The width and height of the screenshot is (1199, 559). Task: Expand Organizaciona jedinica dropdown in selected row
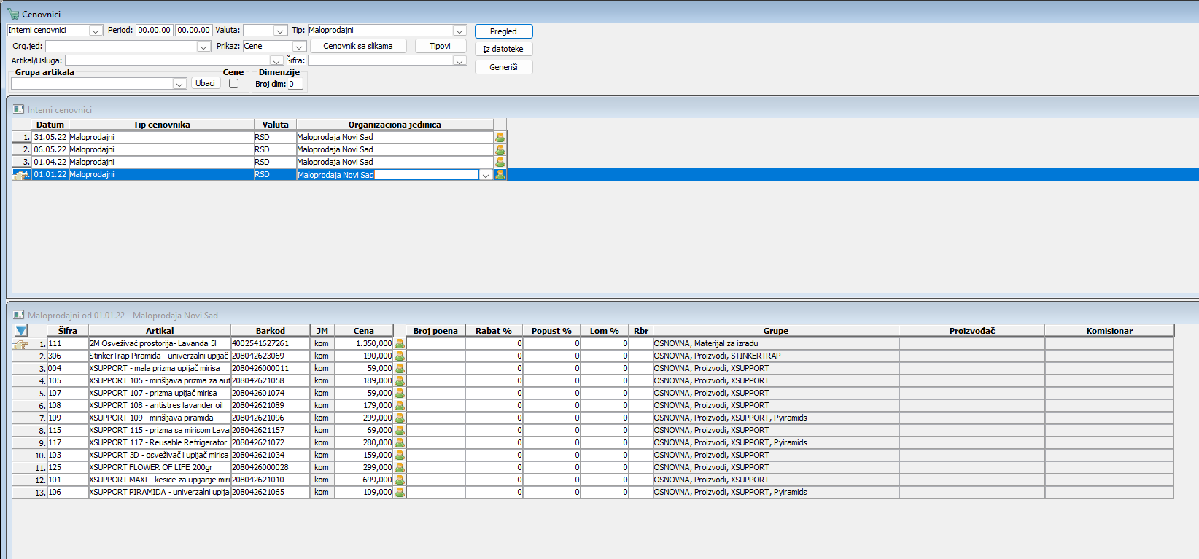point(486,175)
